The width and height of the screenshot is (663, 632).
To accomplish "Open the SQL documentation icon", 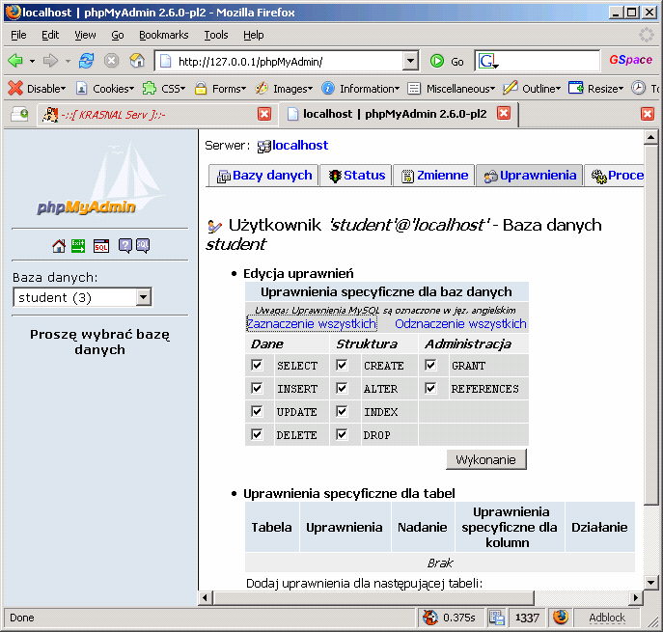I will (x=143, y=246).
